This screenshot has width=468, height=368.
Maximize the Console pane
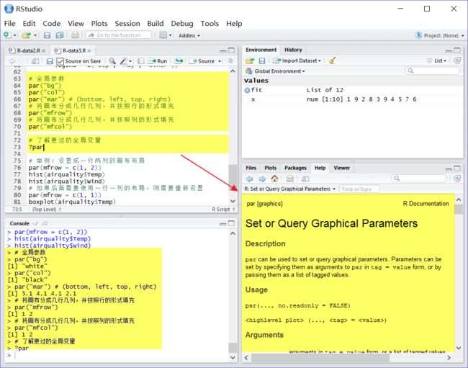point(231,223)
